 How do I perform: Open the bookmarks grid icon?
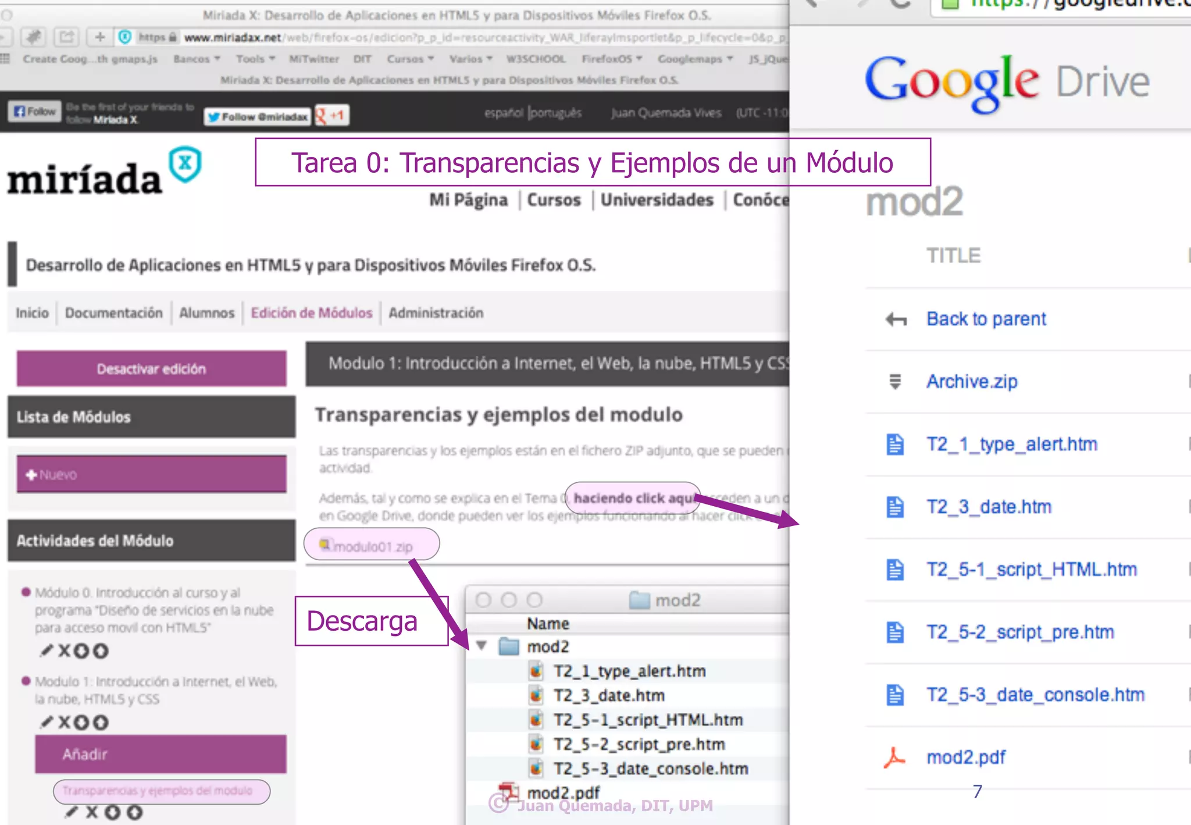5,59
